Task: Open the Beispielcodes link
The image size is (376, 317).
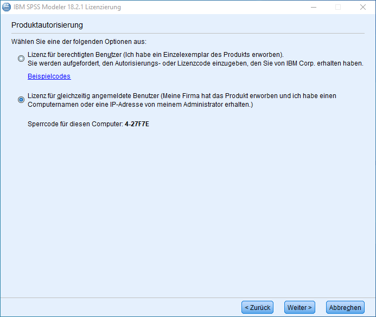Action: (x=49, y=76)
